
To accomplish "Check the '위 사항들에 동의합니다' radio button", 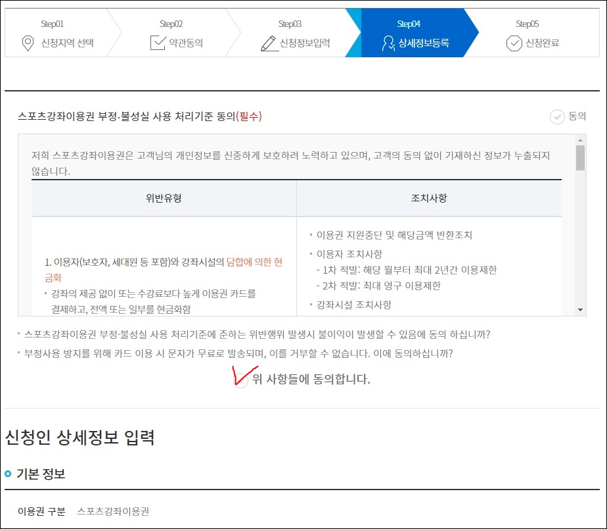I will pos(241,379).
